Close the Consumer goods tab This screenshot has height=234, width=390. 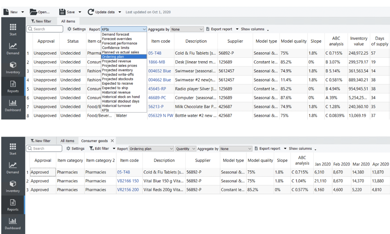112,141
